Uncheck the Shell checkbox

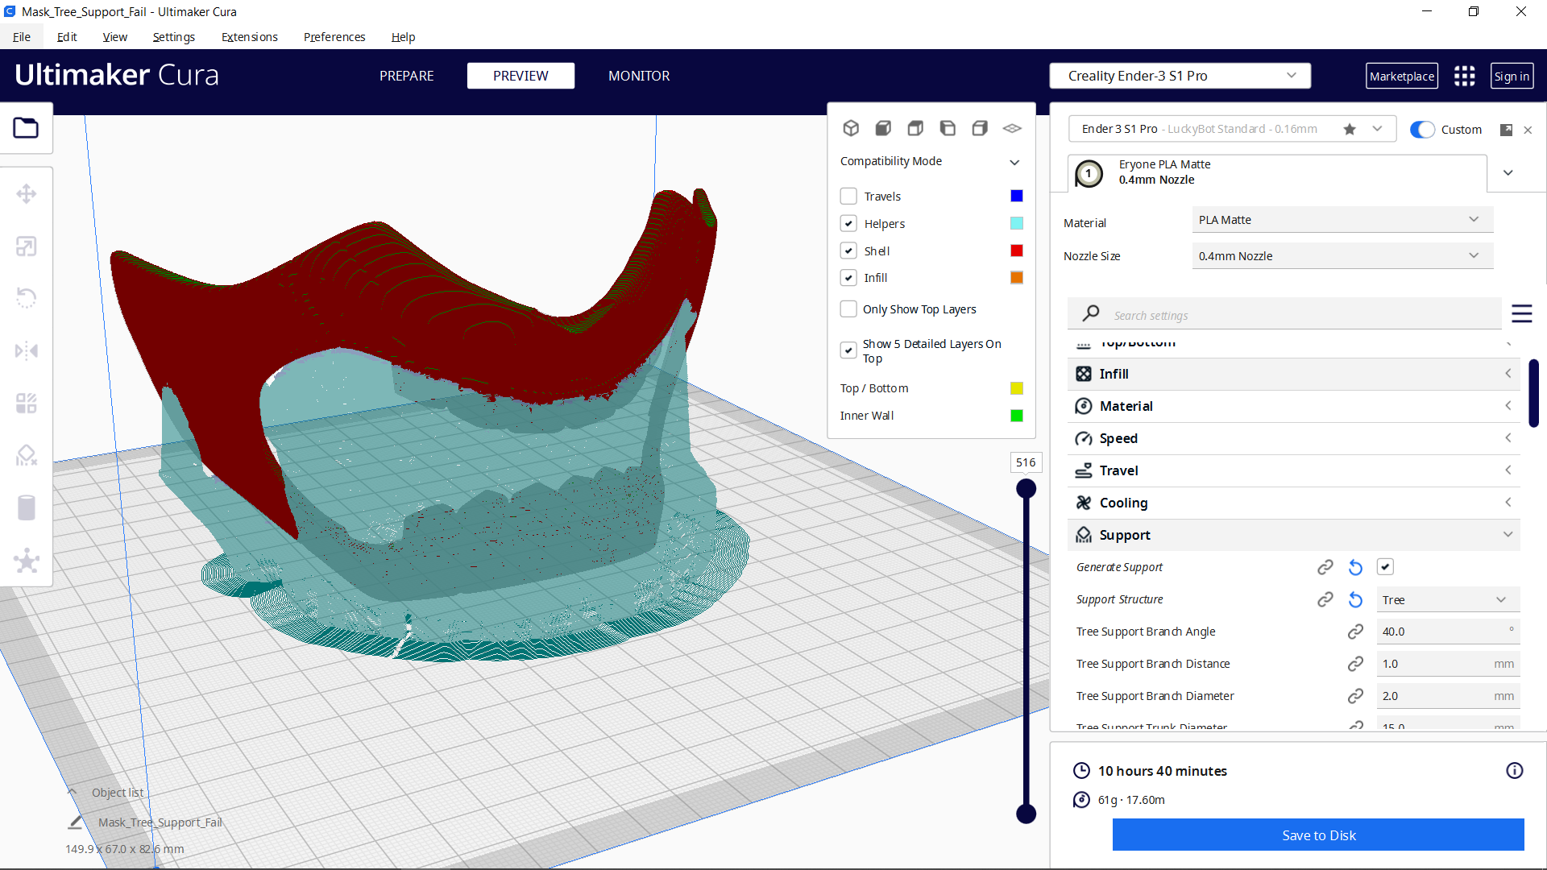[x=848, y=251]
